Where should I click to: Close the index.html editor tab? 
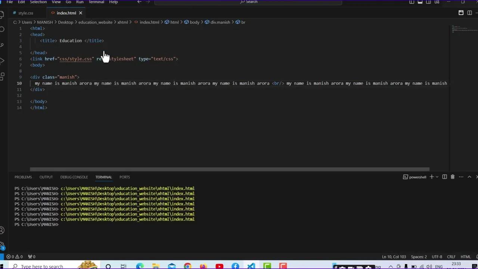80,13
